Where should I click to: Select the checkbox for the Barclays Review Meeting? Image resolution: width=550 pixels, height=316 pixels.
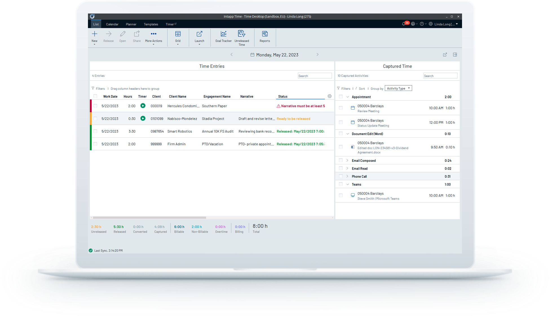(x=341, y=108)
